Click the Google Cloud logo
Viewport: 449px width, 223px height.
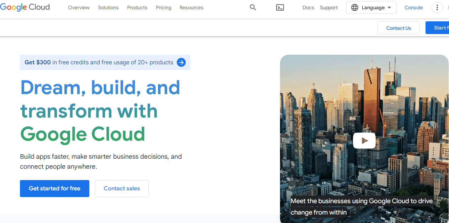(x=25, y=7)
